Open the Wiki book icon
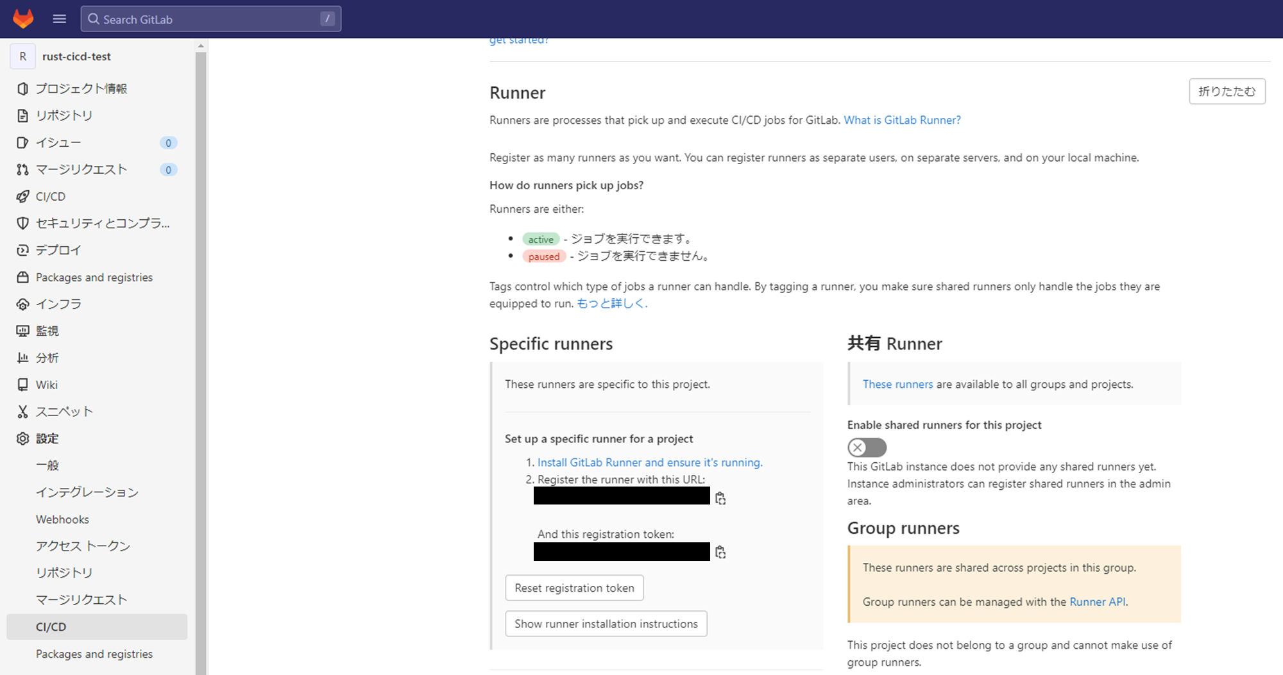This screenshot has width=1283, height=675. tap(23, 384)
